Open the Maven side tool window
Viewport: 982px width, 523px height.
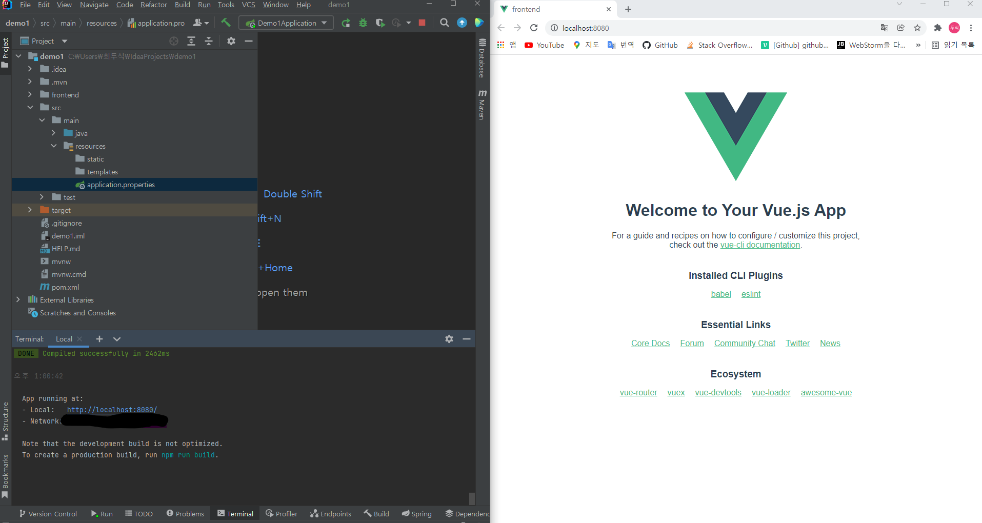[482, 105]
